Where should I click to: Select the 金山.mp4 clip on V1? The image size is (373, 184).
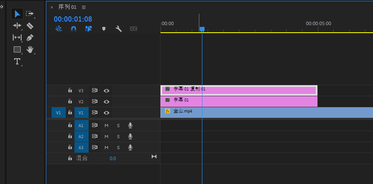[x=265, y=112]
